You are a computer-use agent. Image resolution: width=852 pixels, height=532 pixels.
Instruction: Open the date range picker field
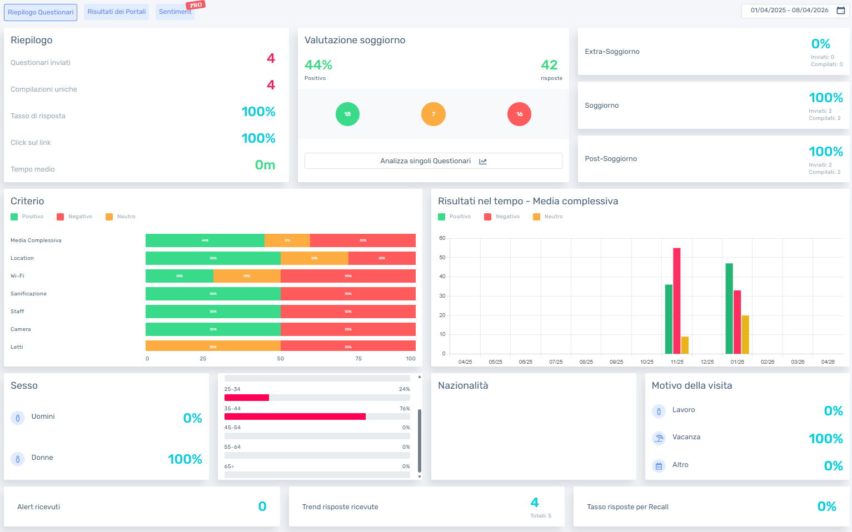pyautogui.click(x=795, y=11)
